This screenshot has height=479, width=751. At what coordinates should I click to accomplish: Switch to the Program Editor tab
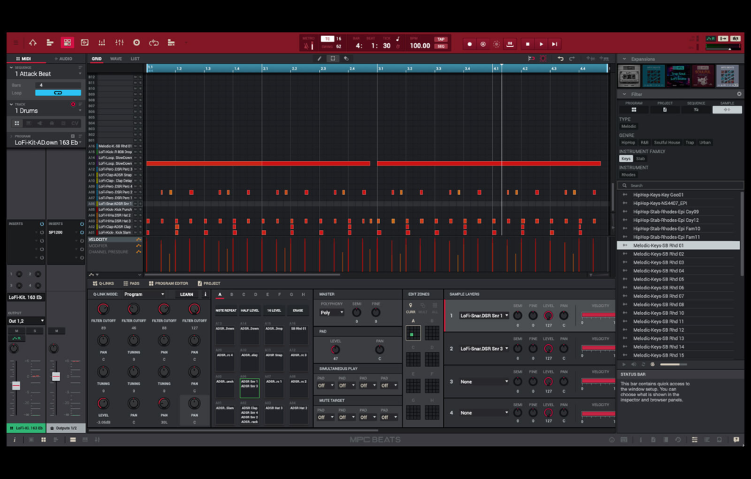(172, 283)
